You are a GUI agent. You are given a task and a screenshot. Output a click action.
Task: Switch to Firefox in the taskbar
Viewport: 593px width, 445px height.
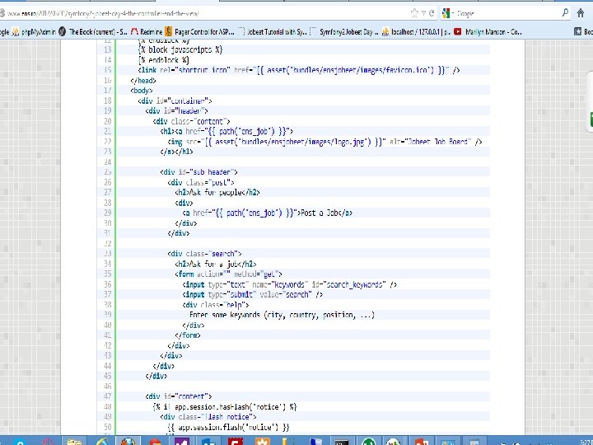128,441
